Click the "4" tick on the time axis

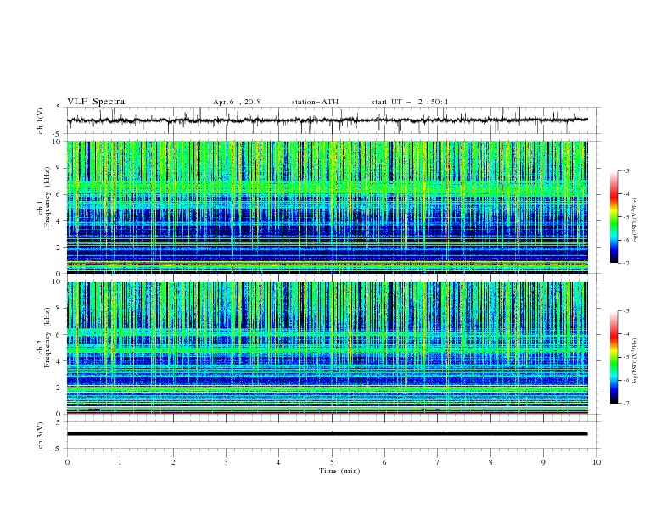(278, 462)
